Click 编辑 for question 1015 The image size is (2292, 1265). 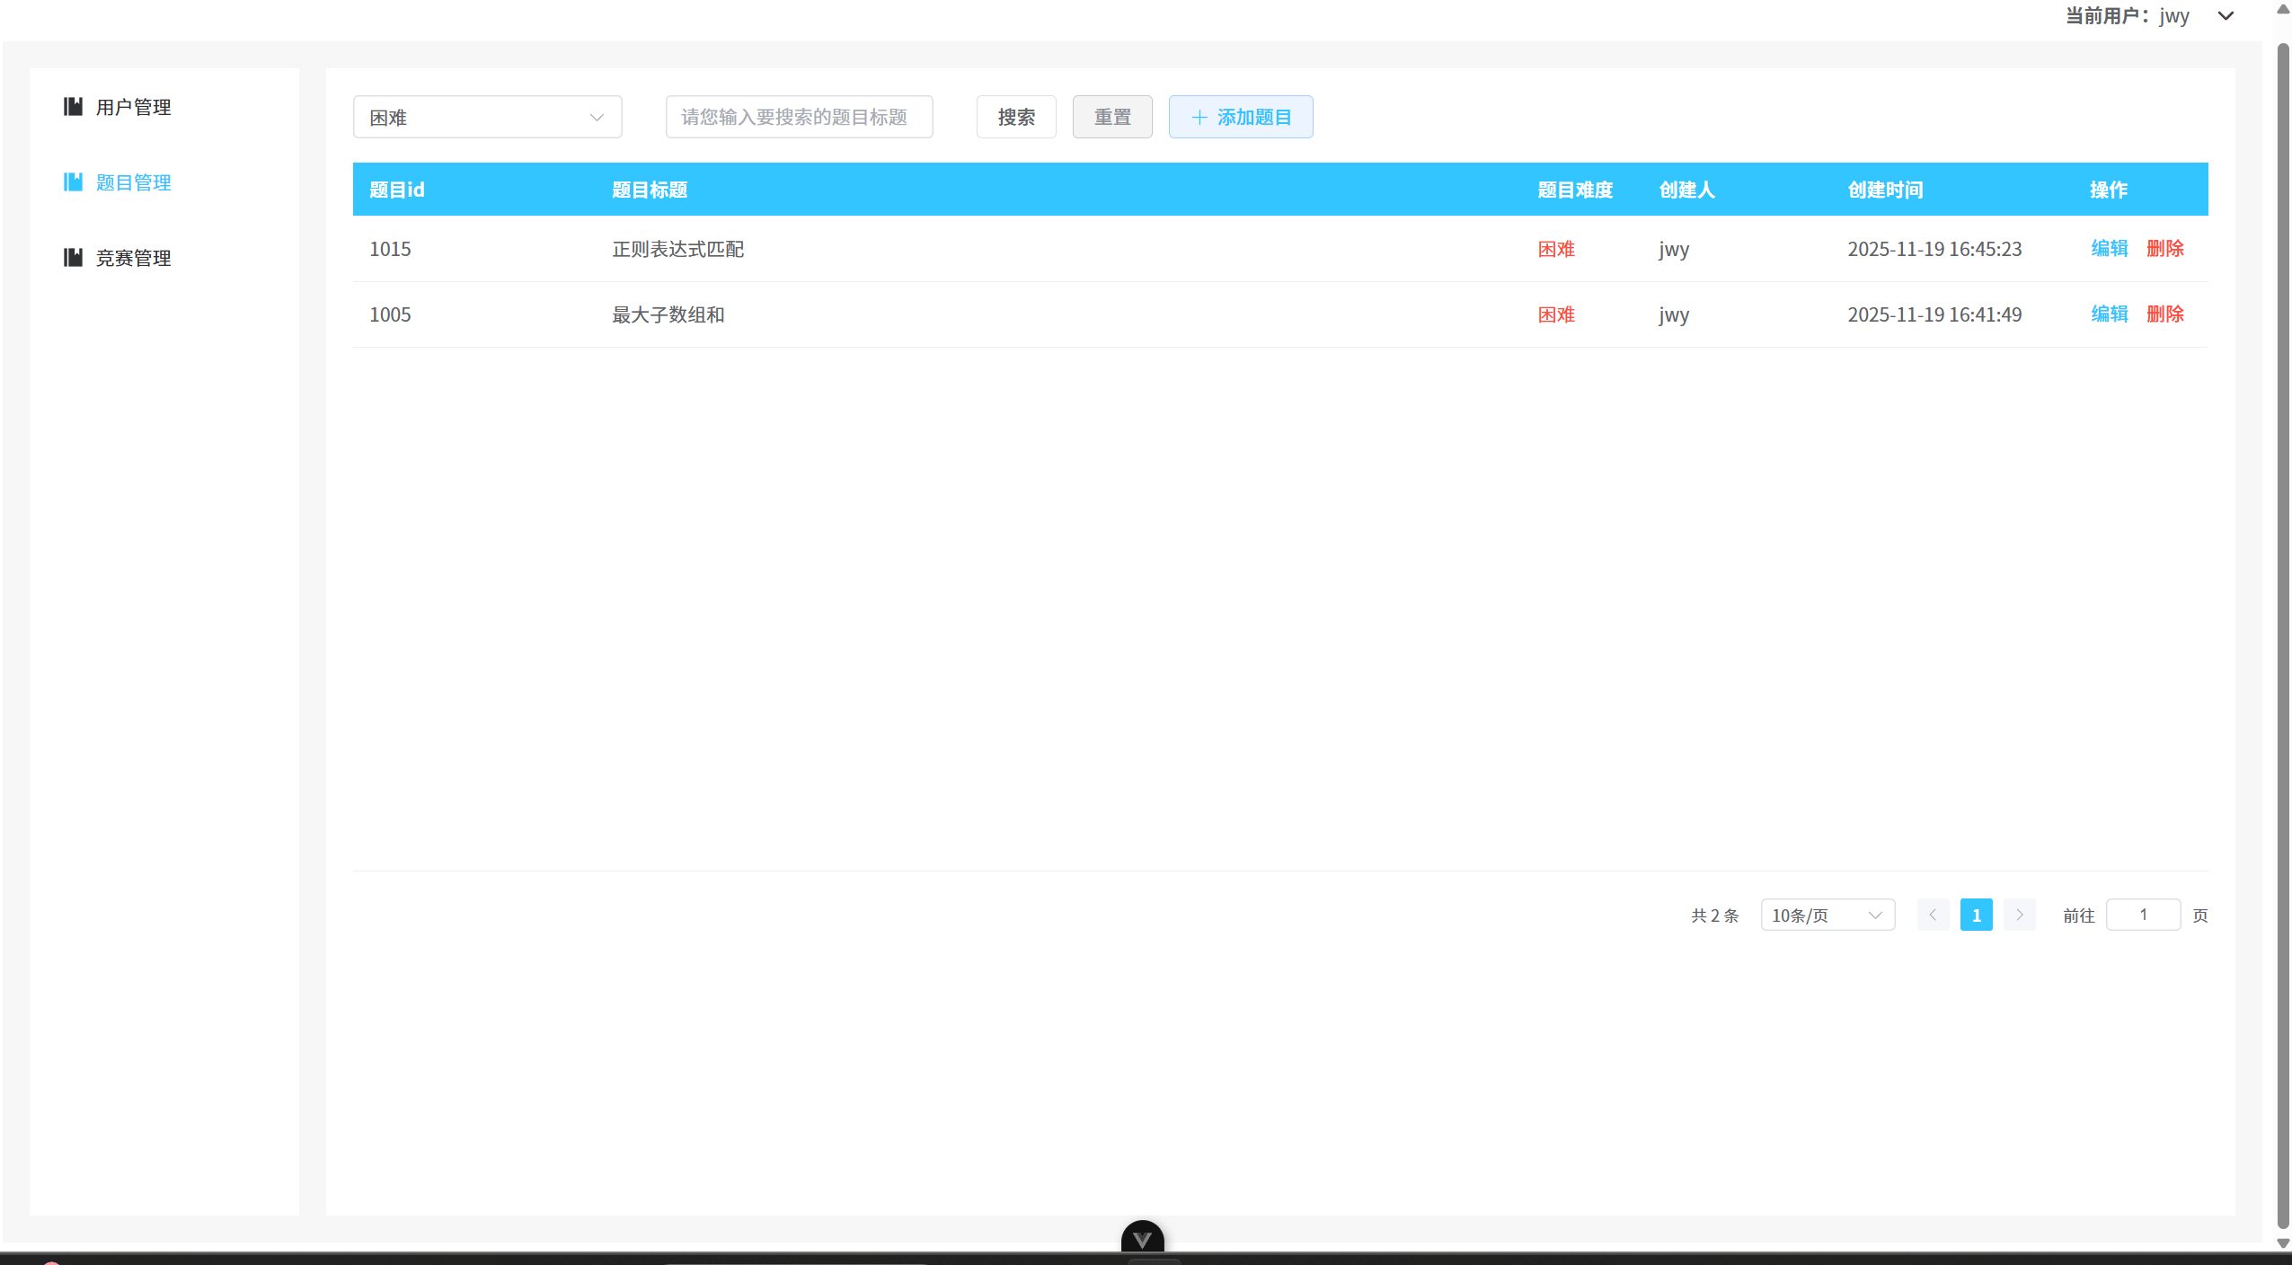2110,248
